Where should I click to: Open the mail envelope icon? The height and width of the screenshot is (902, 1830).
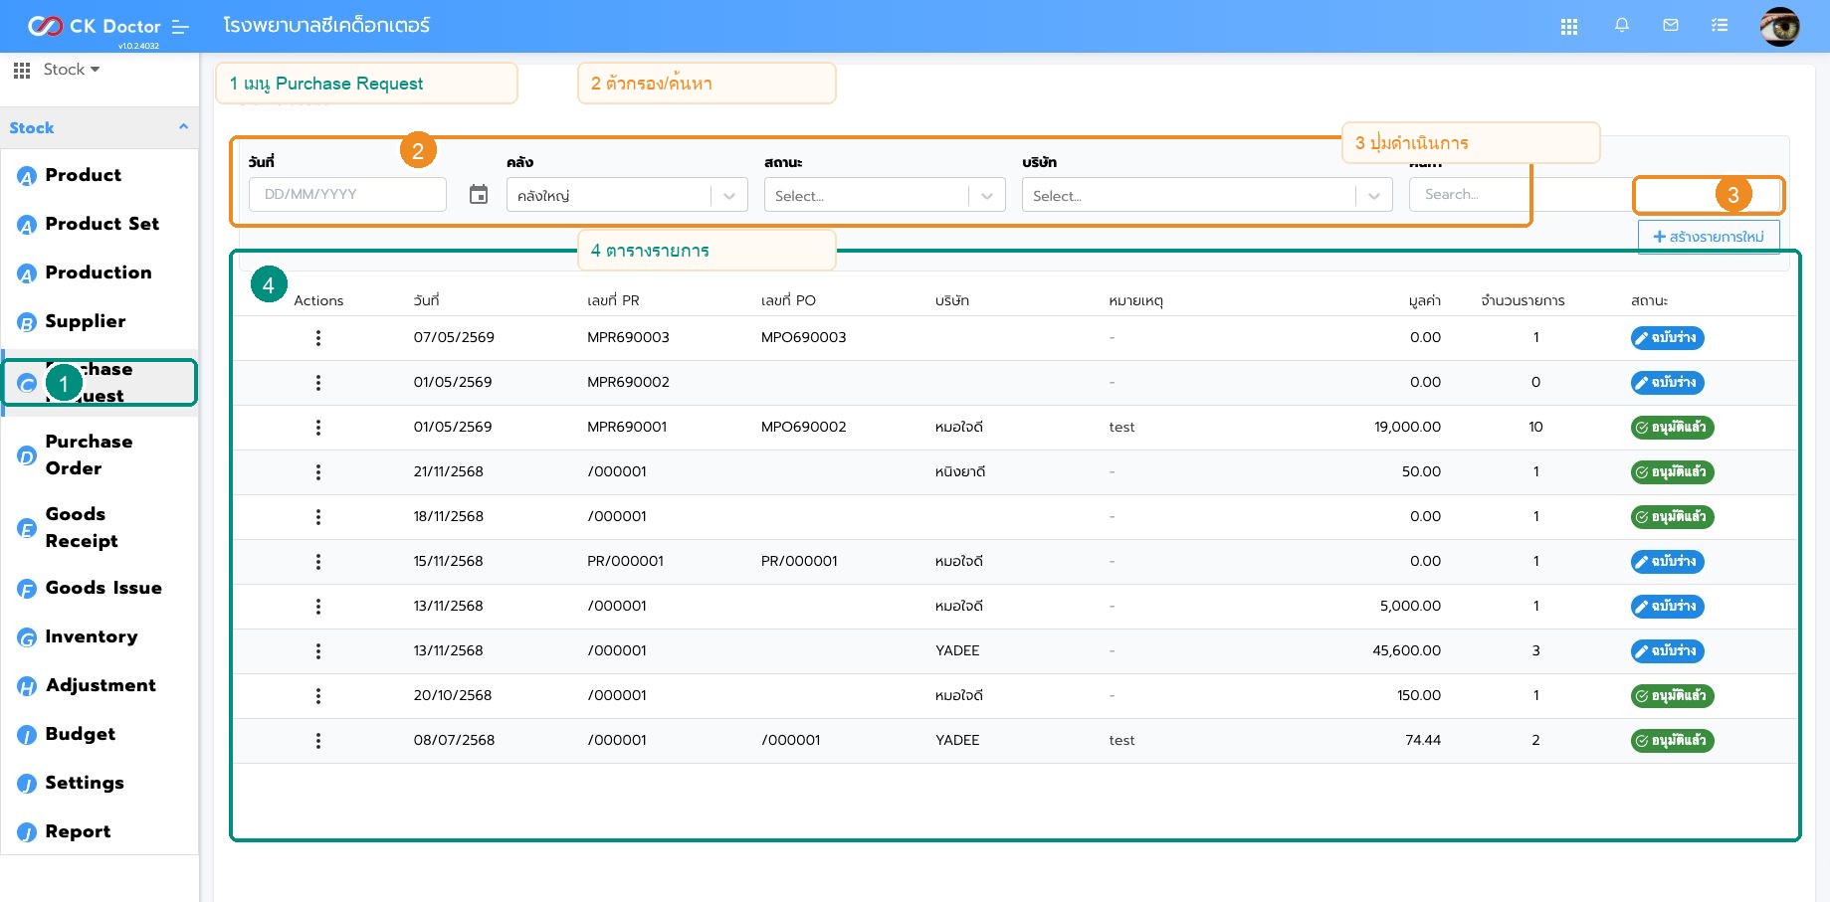coord(1671,26)
